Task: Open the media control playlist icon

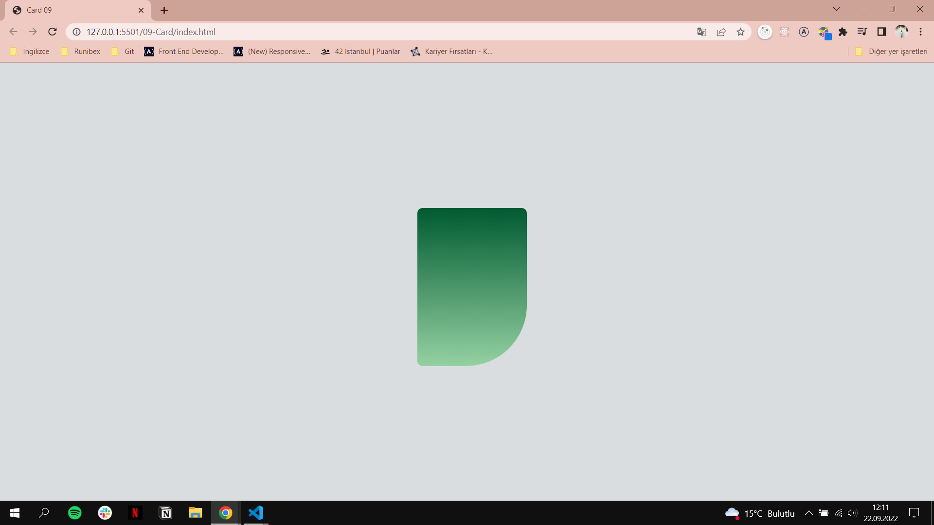Action: [x=862, y=32]
